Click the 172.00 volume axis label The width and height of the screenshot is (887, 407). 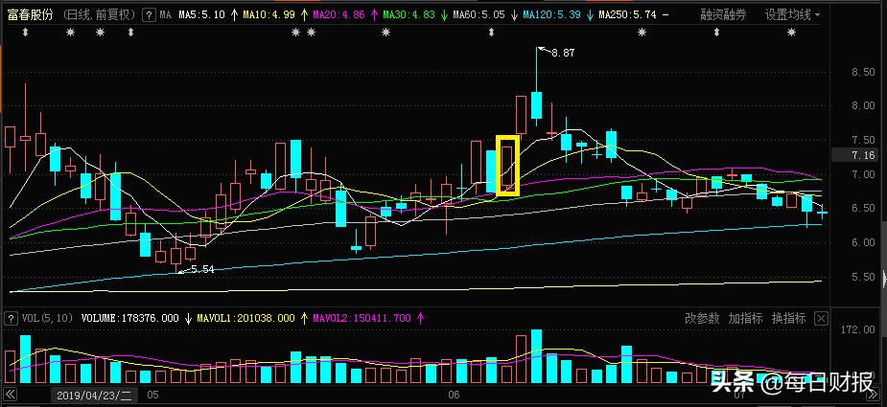coord(860,329)
